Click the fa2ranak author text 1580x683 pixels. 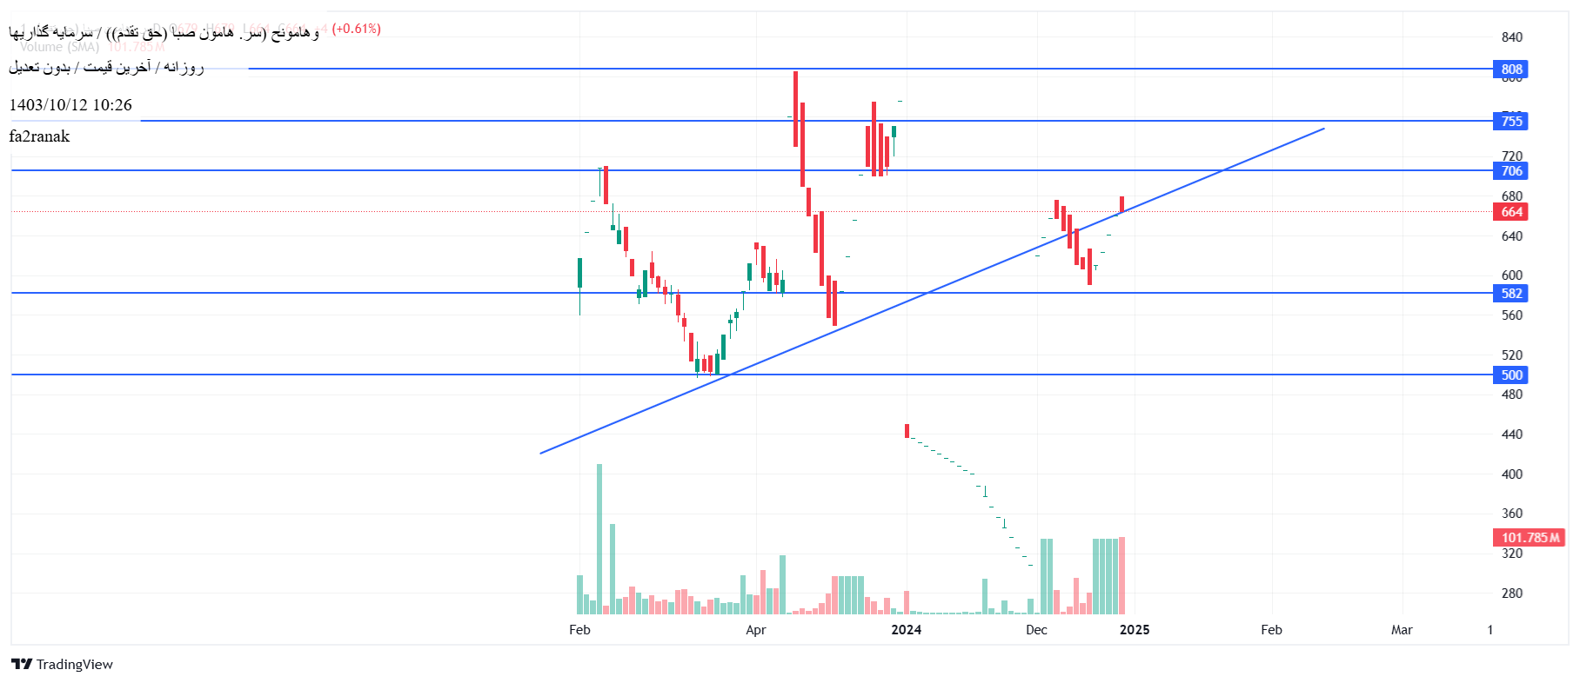[x=39, y=136]
